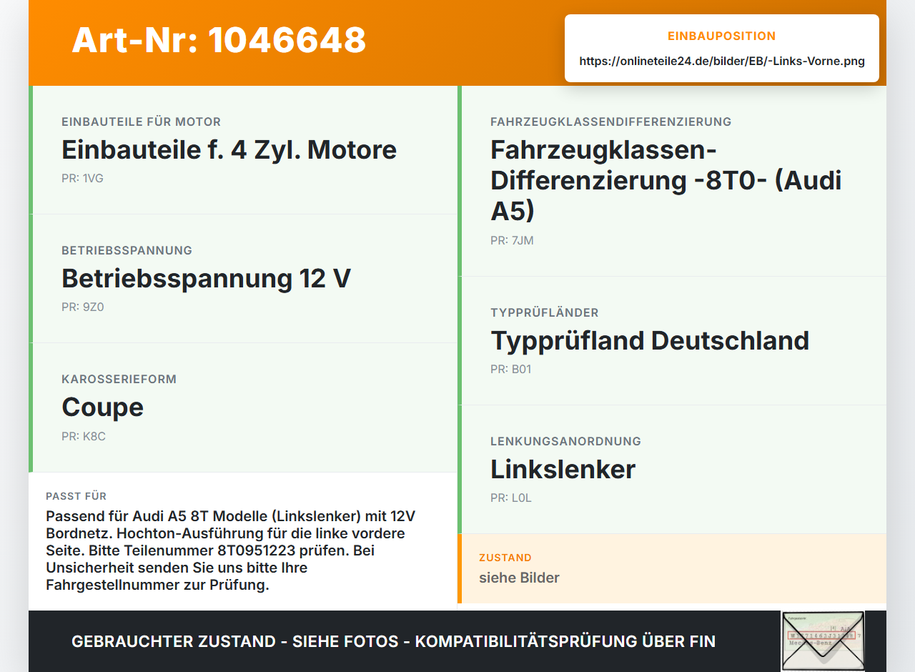Click the TYPPRÜFLÄNDER label
The height and width of the screenshot is (672, 915).
pyautogui.click(x=544, y=312)
